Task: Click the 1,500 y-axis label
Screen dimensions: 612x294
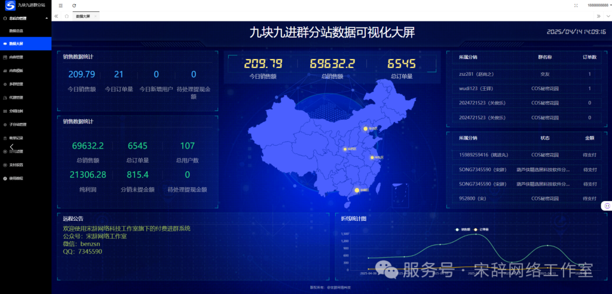Action: click(345, 234)
